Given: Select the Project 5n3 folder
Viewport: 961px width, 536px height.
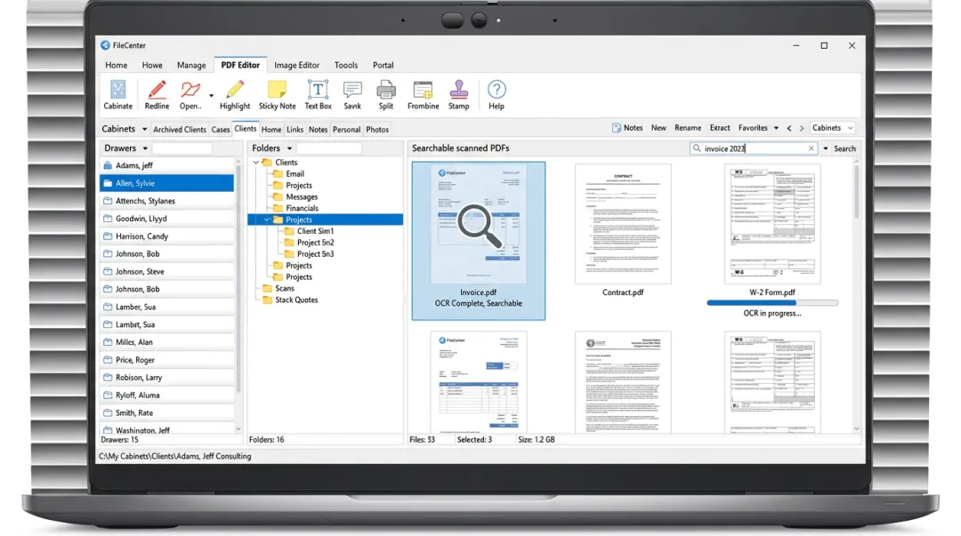Looking at the screenshot, I should 315,254.
